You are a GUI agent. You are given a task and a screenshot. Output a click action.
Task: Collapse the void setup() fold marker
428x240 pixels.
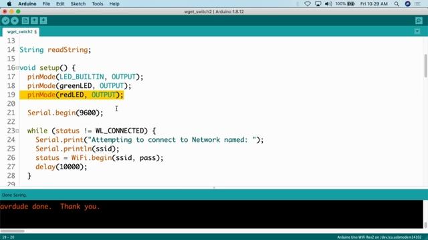click(x=17, y=68)
